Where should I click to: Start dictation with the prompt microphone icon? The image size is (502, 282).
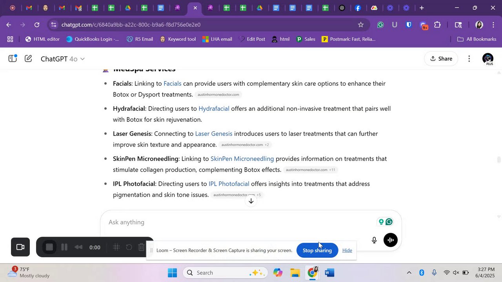click(374, 240)
